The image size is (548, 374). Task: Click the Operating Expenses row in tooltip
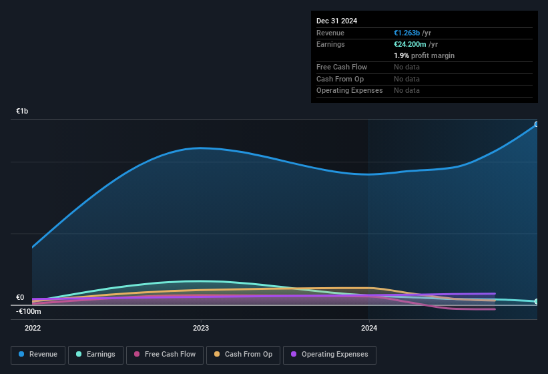425,91
